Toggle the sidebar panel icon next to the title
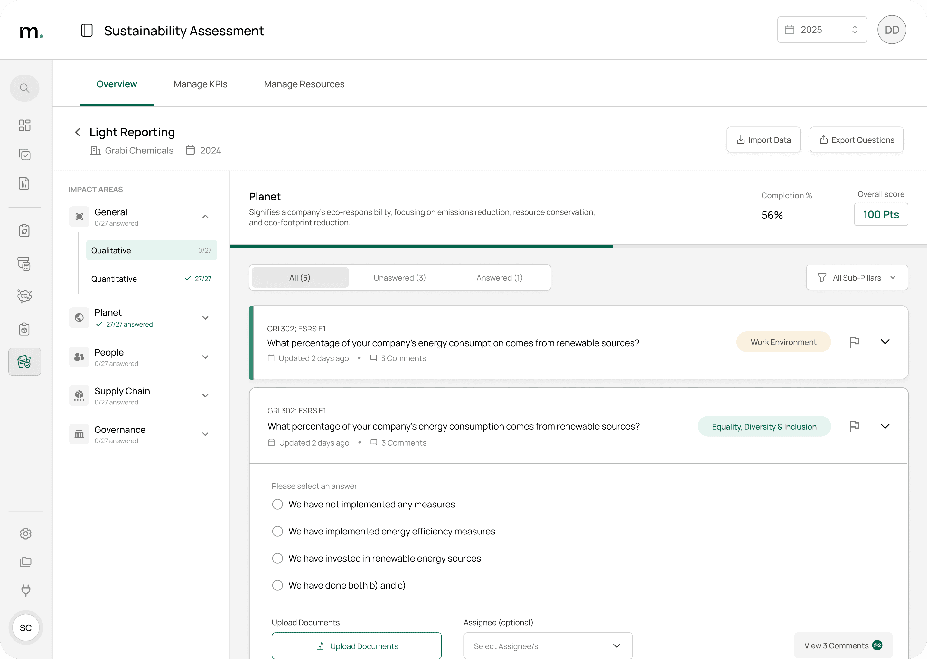The height and width of the screenshot is (659, 927). 87,31
